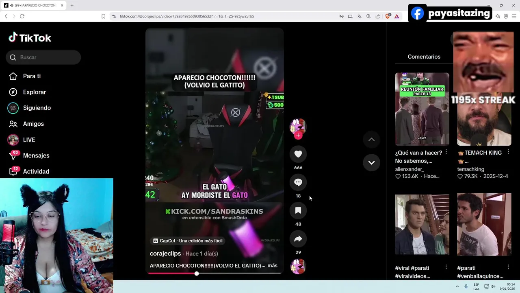Open the Reunión Familiar Parte 13 thumbnail

point(422,109)
